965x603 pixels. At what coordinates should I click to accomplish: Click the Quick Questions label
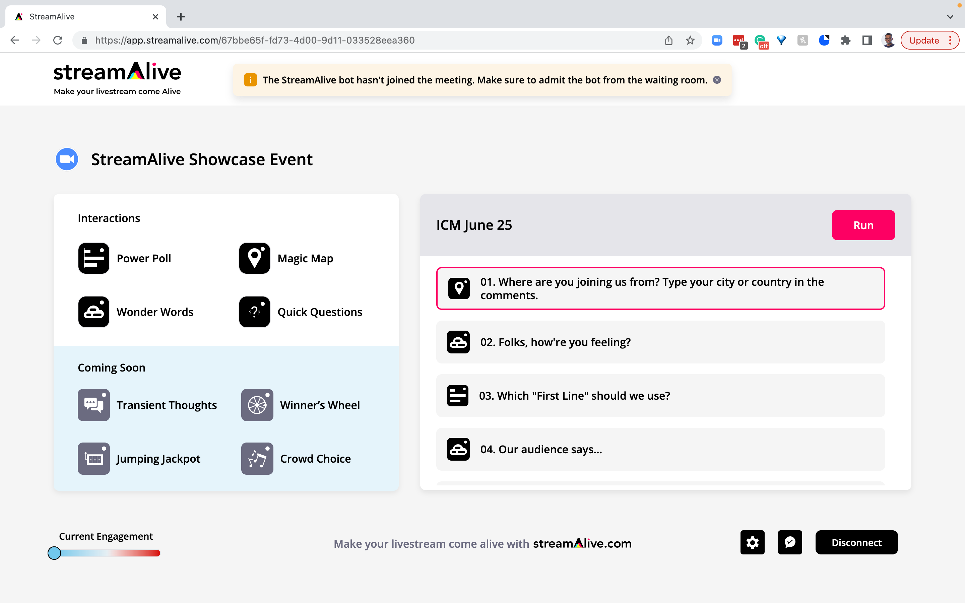(x=320, y=312)
